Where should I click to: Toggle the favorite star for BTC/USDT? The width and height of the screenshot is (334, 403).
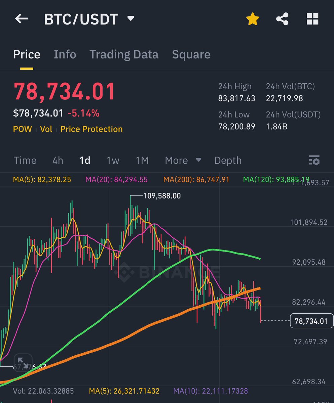(253, 19)
